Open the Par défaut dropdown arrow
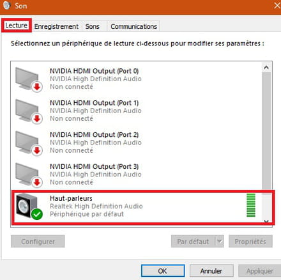The image size is (281, 280). pyautogui.click(x=220, y=242)
